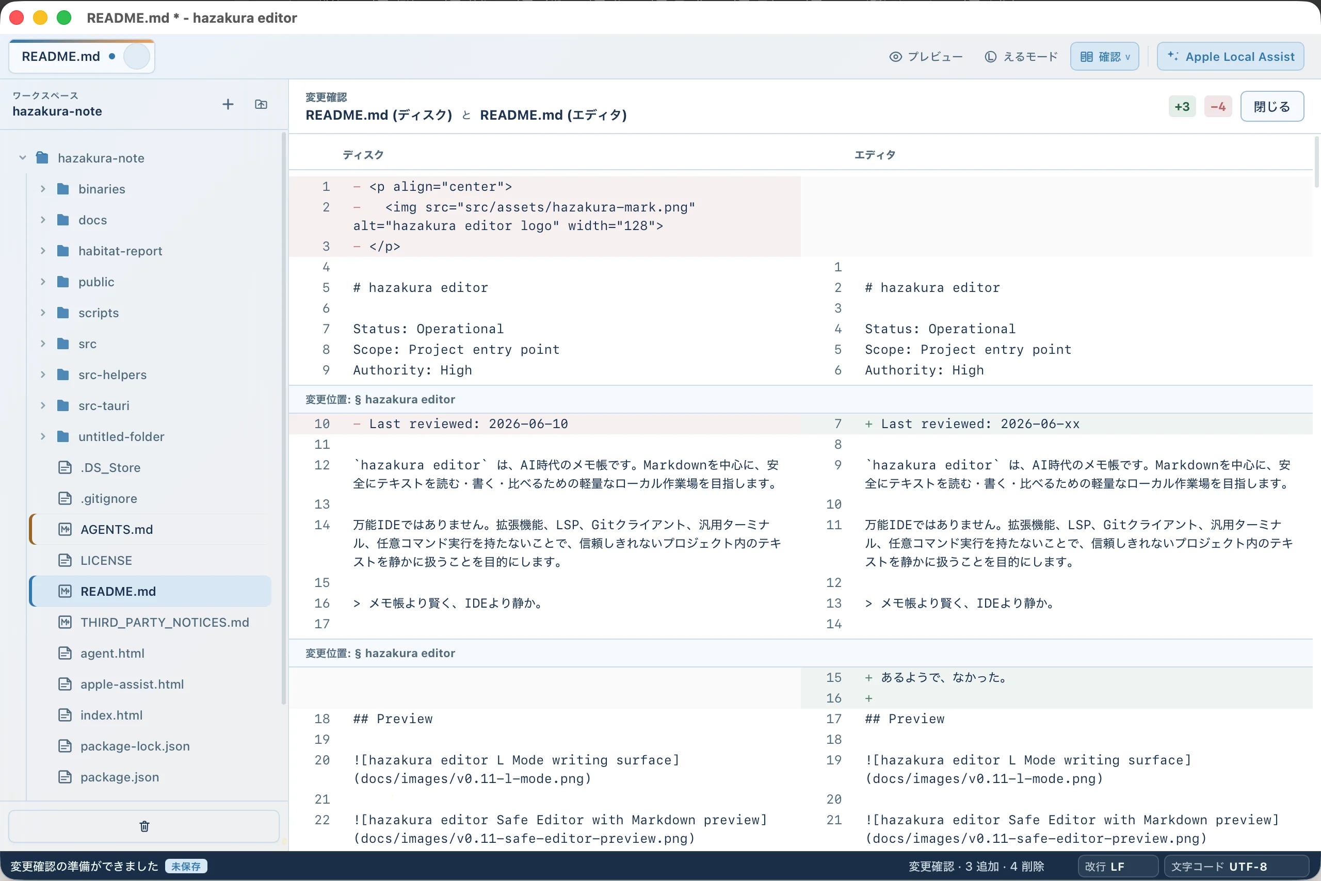Screen dimensions: 1321x881
Task: Toggle えるモード mode button
Action: [x=1021, y=57]
